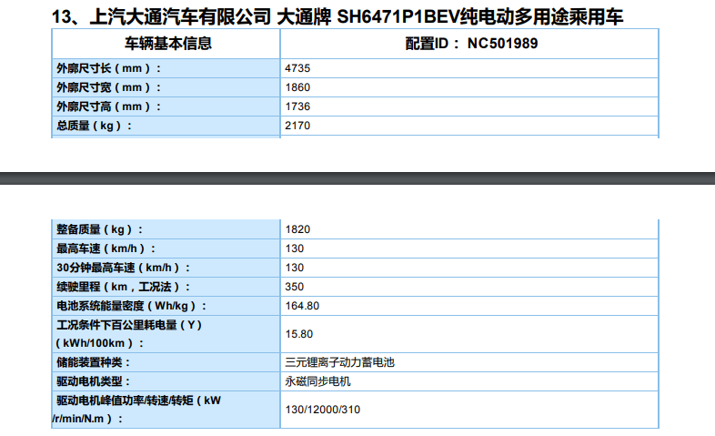The image size is (715, 436).
Task: Click the label '外廓尺寸长（mm）：'
Action: pyautogui.click(x=109, y=68)
